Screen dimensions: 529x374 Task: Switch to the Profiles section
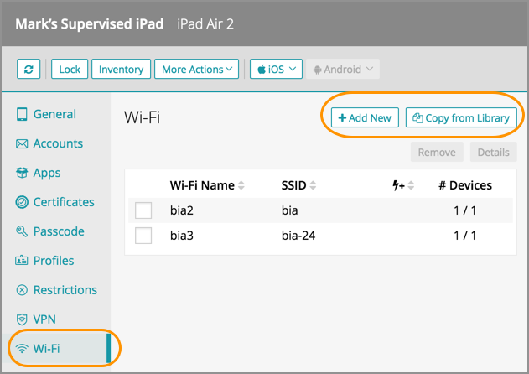[54, 261]
